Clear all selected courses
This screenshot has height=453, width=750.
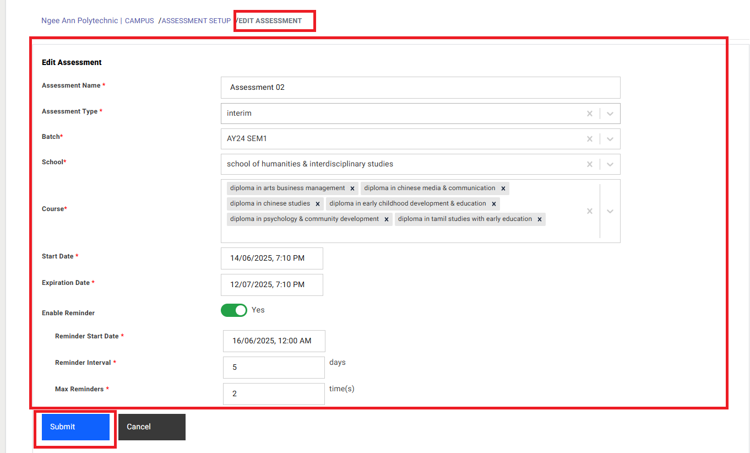(x=590, y=211)
